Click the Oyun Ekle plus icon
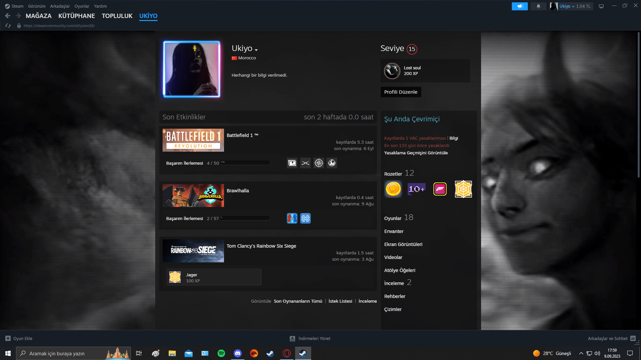The height and width of the screenshot is (360, 641). (x=8, y=338)
